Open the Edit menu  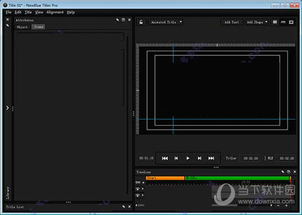point(18,12)
